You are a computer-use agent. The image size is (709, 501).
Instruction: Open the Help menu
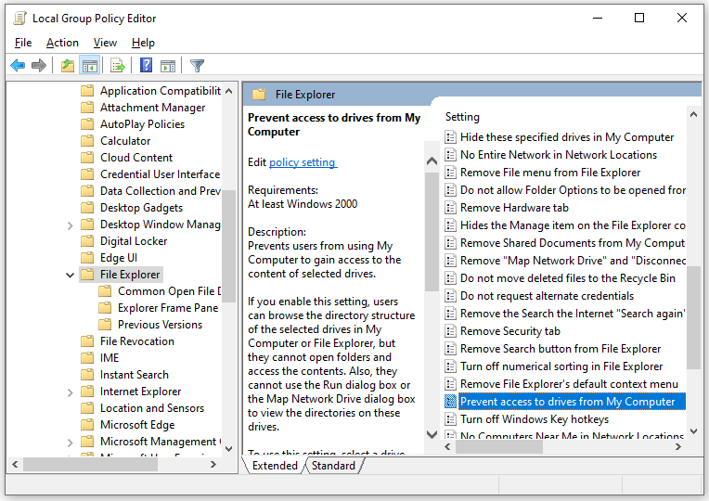click(x=143, y=43)
